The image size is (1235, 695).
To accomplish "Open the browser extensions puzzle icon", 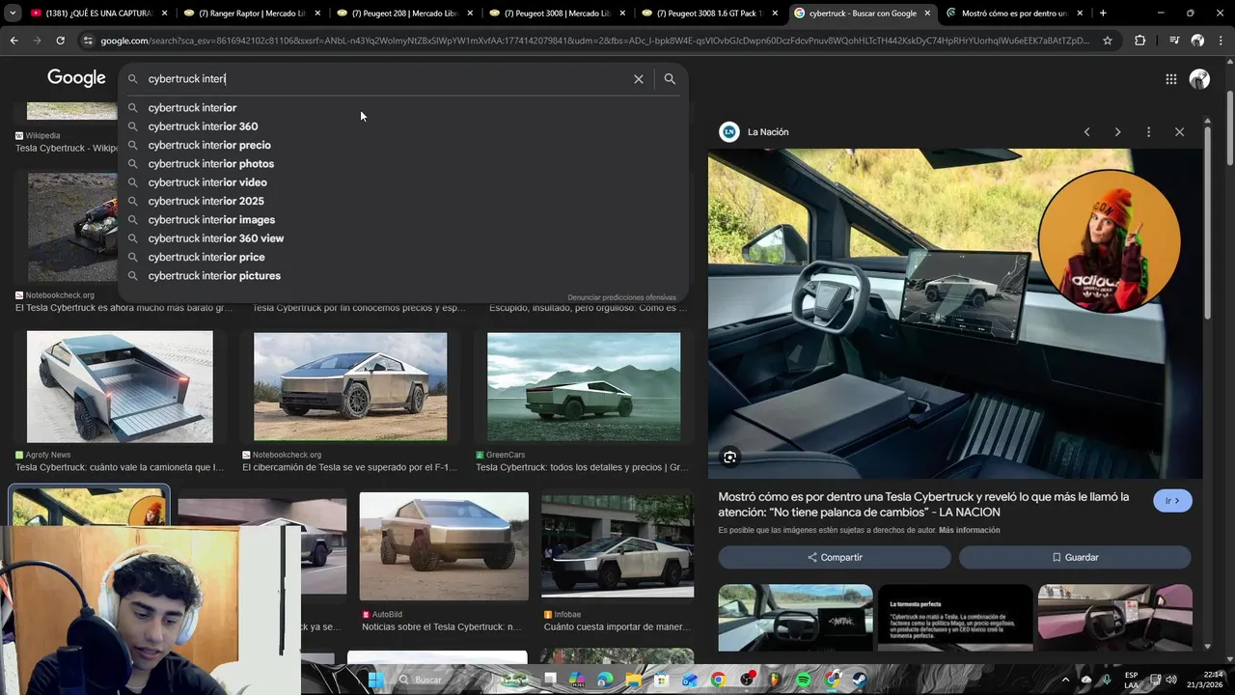I will 1140,41.
